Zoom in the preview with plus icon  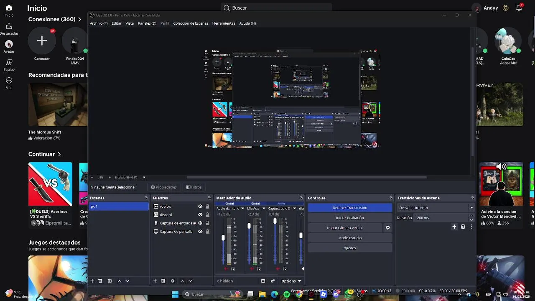(x=110, y=177)
